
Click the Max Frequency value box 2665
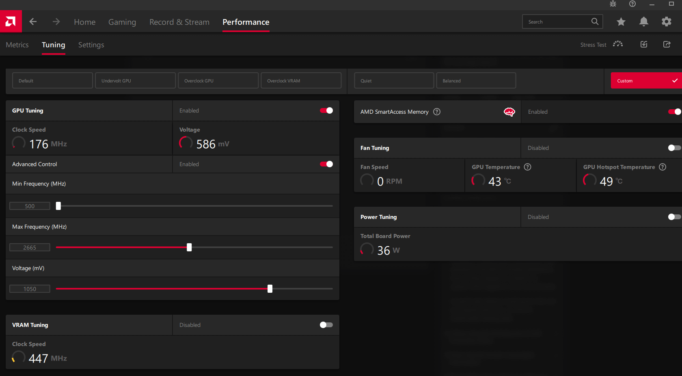tap(30, 247)
